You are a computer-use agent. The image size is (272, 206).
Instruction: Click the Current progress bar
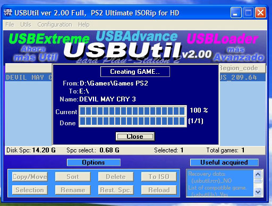point(133,111)
